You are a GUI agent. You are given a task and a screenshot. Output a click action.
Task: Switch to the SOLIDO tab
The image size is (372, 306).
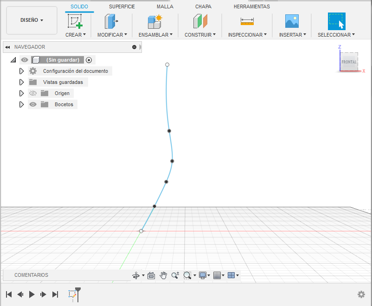click(79, 6)
